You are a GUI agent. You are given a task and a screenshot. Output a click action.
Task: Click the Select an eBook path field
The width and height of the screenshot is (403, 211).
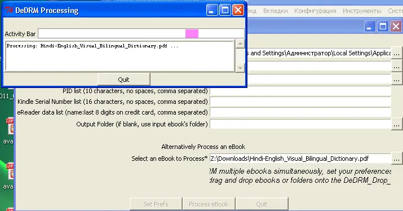(x=300, y=159)
